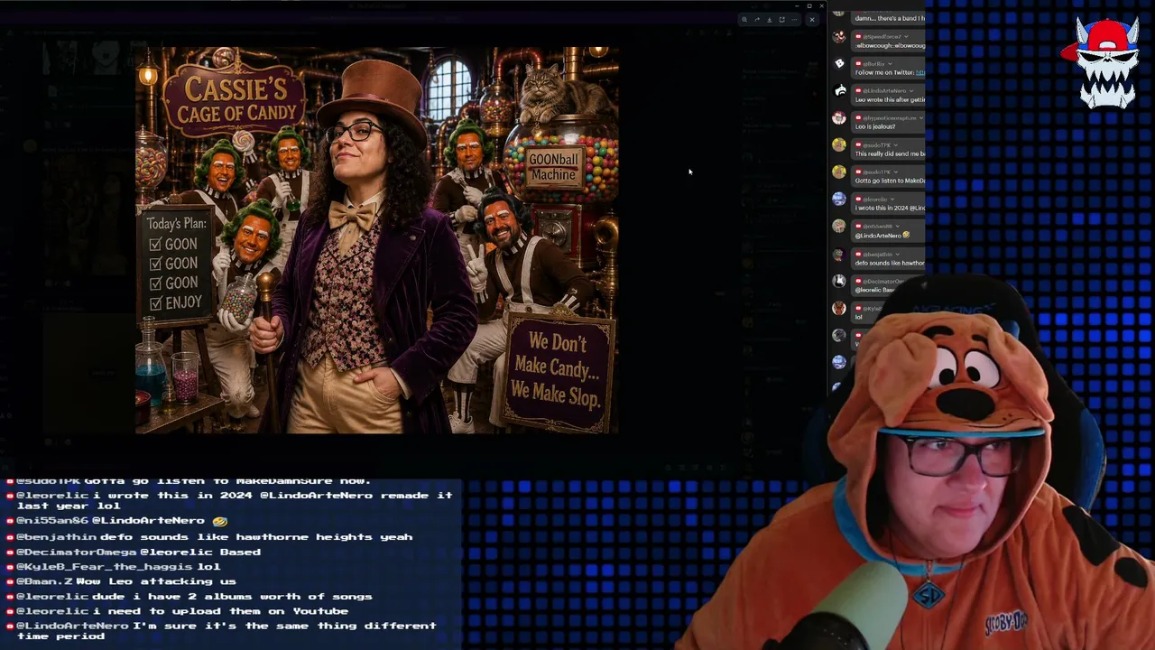Click the avatar beside 'defo sounds like hawthor'

coord(839,255)
